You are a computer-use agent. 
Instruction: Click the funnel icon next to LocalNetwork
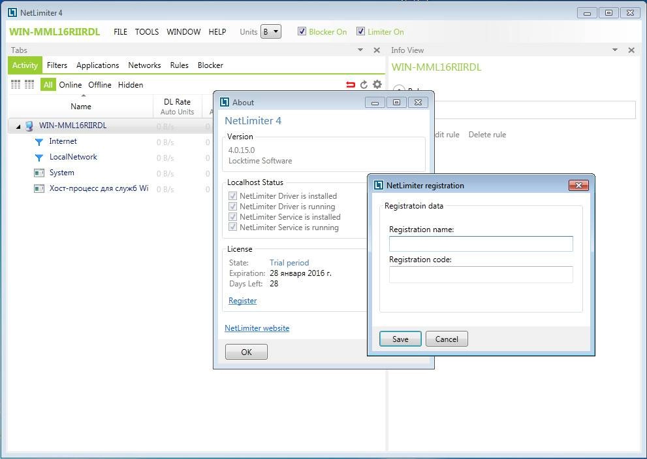click(39, 158)
